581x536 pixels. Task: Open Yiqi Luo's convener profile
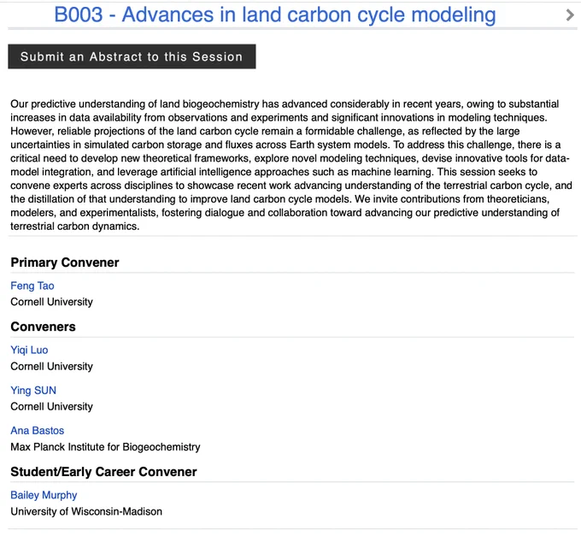(x=29, y=350)
